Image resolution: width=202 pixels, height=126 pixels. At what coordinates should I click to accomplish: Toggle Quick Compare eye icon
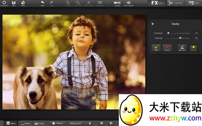[129, 3]
